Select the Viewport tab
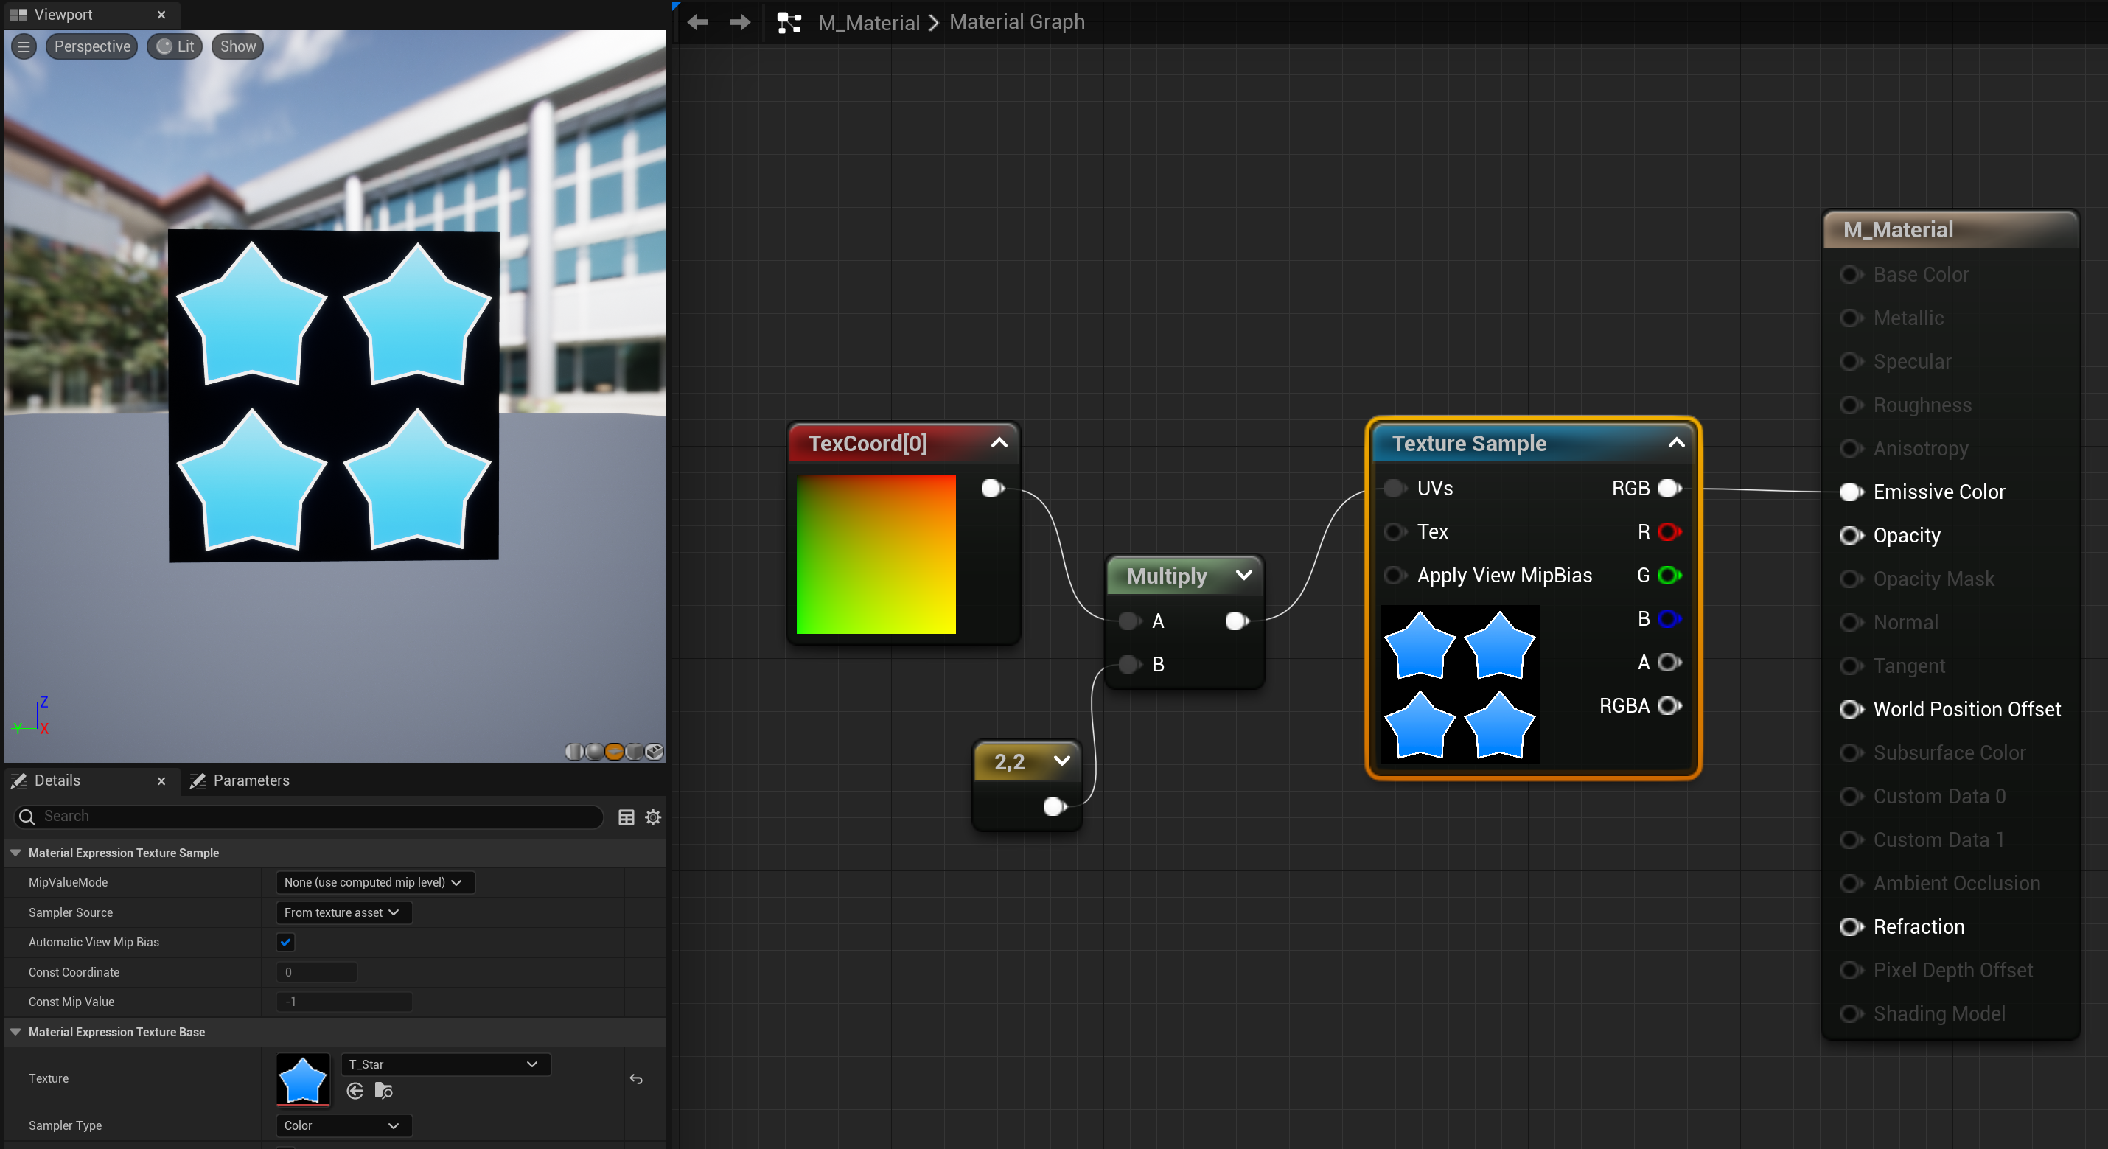The image size is (2108, 1149). (63, 15)
